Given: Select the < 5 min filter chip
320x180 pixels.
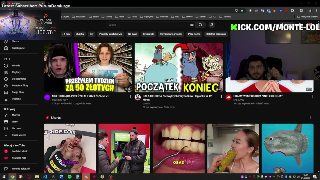Looking at the screenshot, I should click(x=66, y=34).
